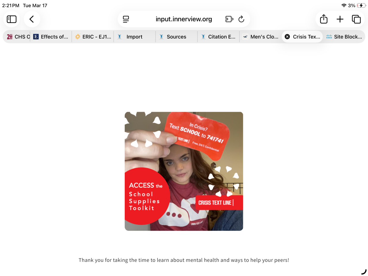
Task: Open the Men's Clo... tab
Action: point(260,37)
